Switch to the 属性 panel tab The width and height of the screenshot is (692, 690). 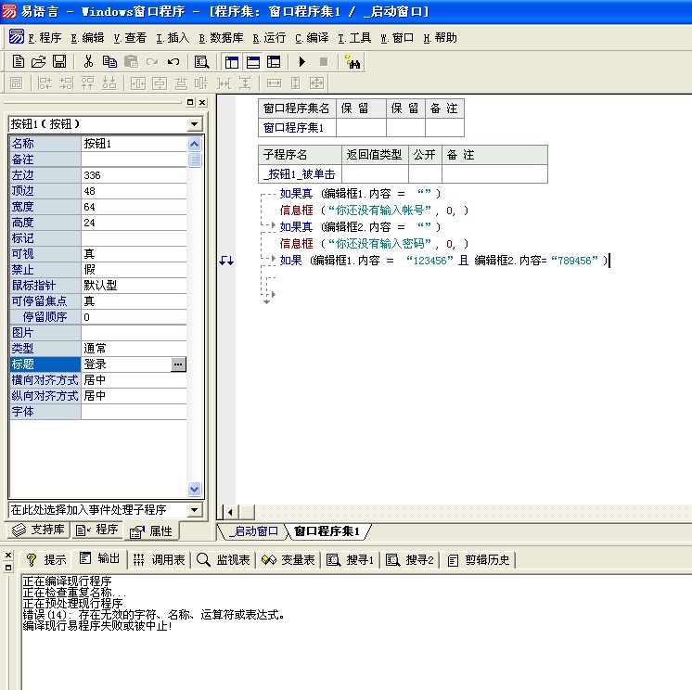pyautogui.click(x=151, y=531)
